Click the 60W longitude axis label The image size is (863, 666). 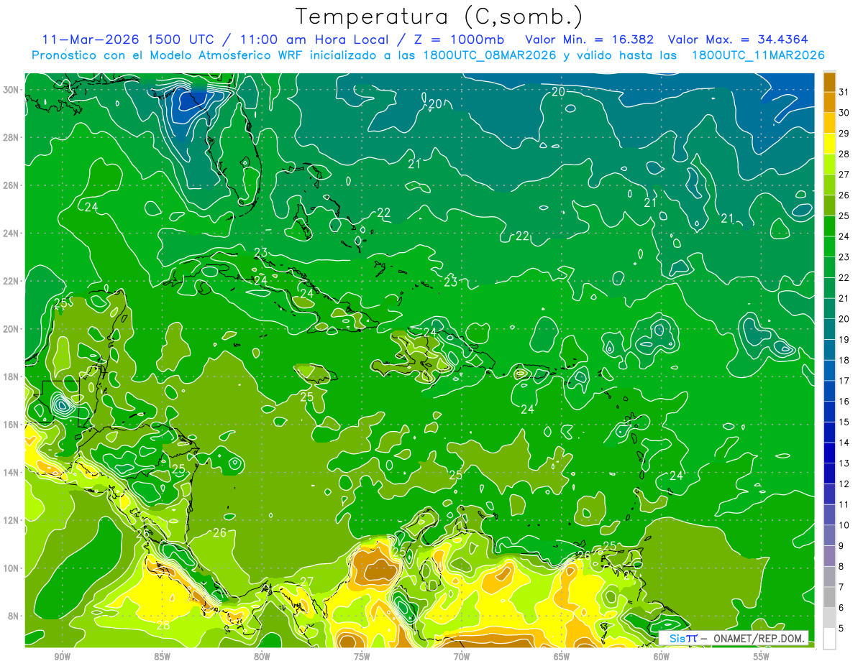[662, 657]
